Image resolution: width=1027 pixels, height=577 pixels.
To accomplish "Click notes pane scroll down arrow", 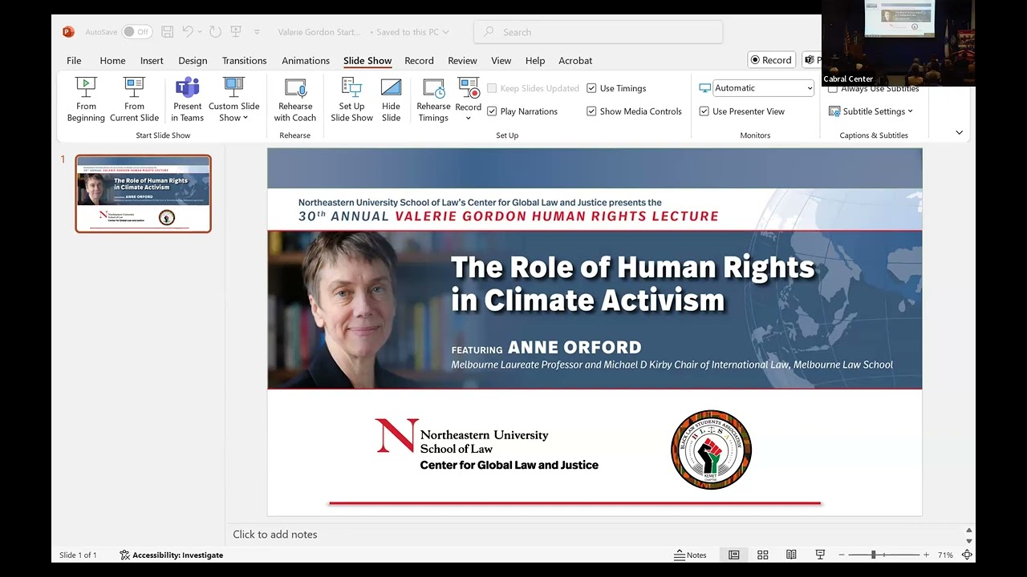I will pos(968,541).
